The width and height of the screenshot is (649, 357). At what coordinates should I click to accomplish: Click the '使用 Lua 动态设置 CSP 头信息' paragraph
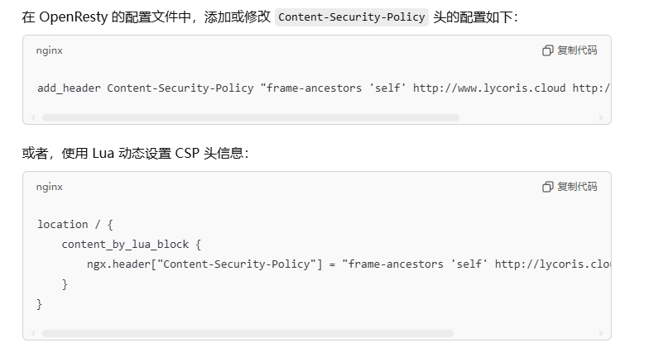coord(136,154)
